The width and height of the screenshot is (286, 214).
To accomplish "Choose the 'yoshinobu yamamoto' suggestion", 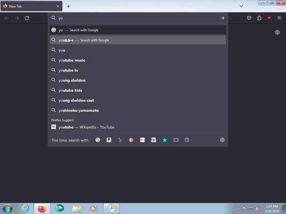I will point(138,110).
